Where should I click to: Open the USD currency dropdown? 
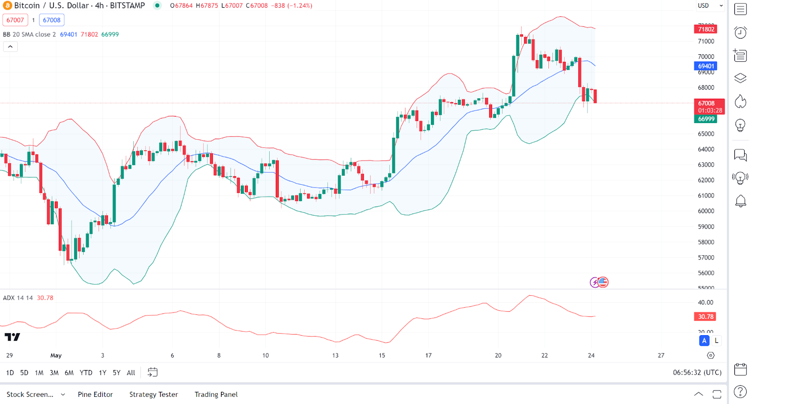click(x=710, y=6)
